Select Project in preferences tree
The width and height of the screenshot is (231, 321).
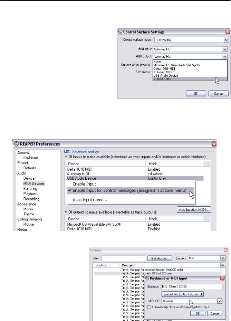click(x=22, y=163)
